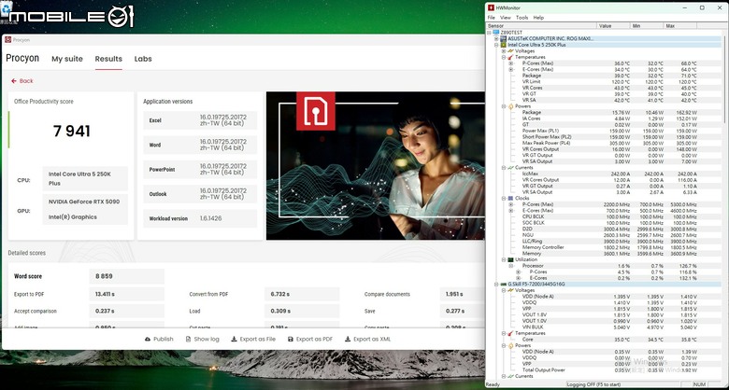729x390 pixels.
Task: Click the Export as File download icon
Action: pyautogui.click(x=234, y=339)
